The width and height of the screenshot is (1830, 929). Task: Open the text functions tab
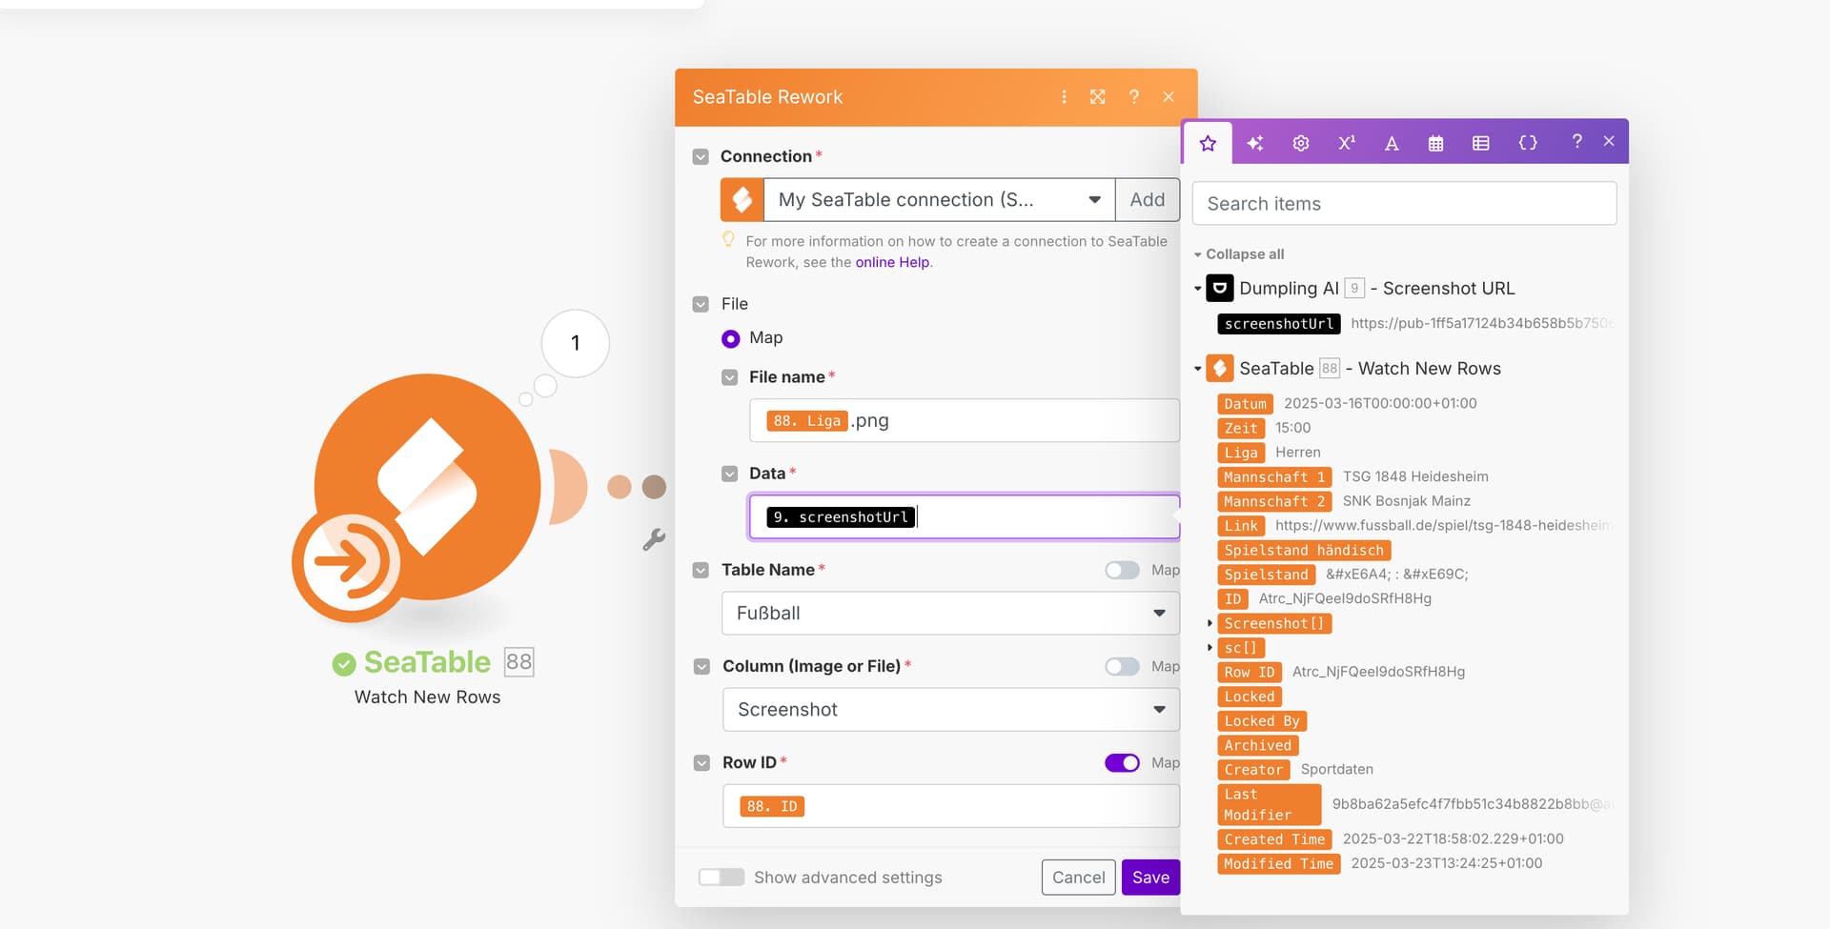1392,143
